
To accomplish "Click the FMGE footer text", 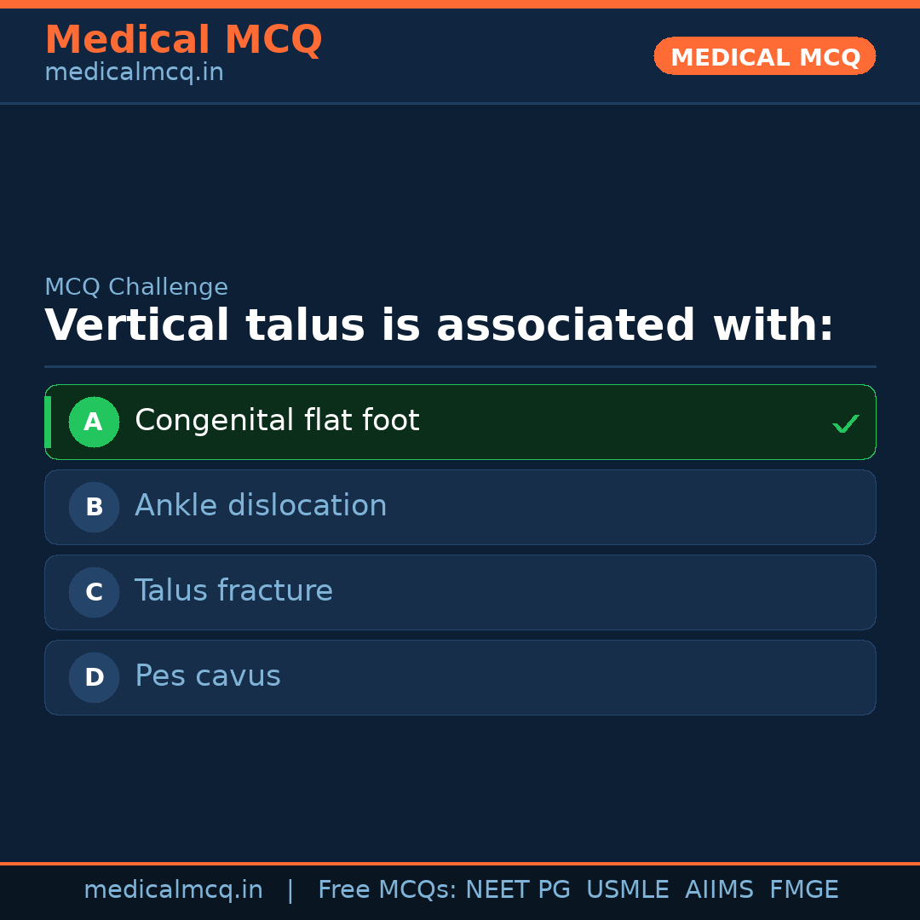I will click(803, 889).
